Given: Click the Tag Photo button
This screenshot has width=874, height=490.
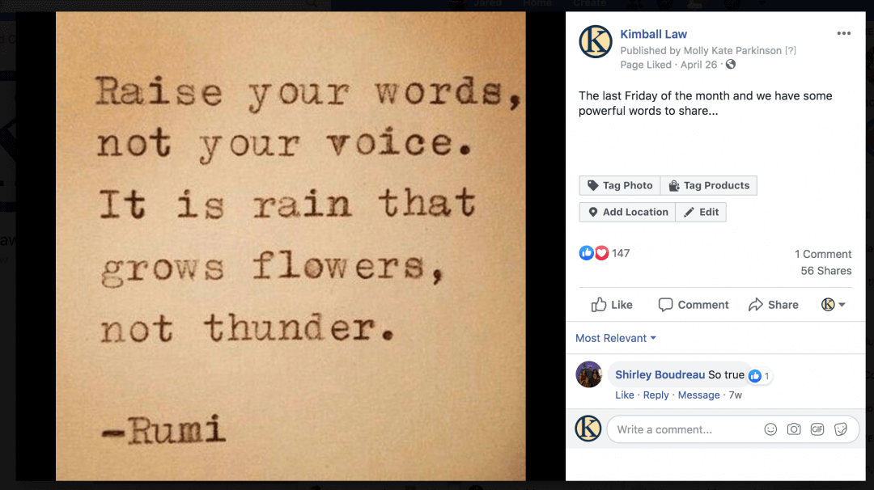Looking at the screenshot, I should point(620,185).
